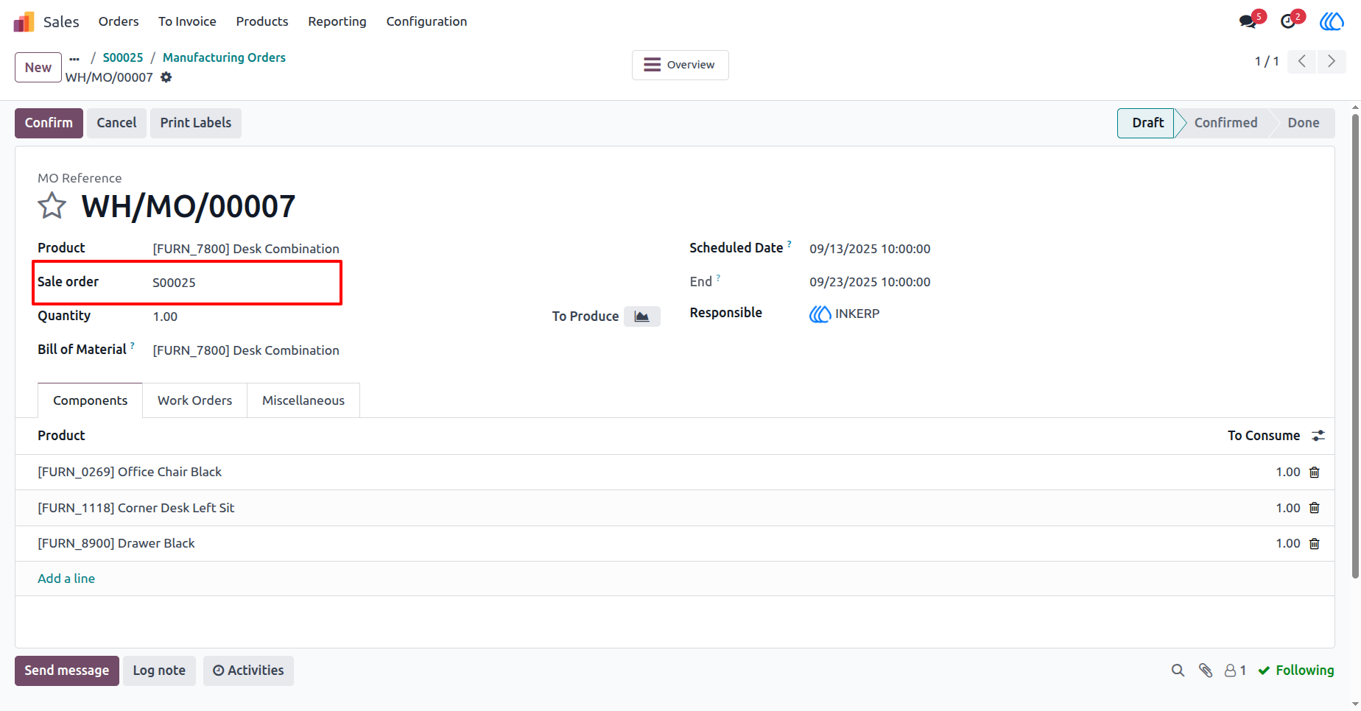1361x711 pixels.
Task: Open the INKERP user avatar menu
Action: (1332, 21)
